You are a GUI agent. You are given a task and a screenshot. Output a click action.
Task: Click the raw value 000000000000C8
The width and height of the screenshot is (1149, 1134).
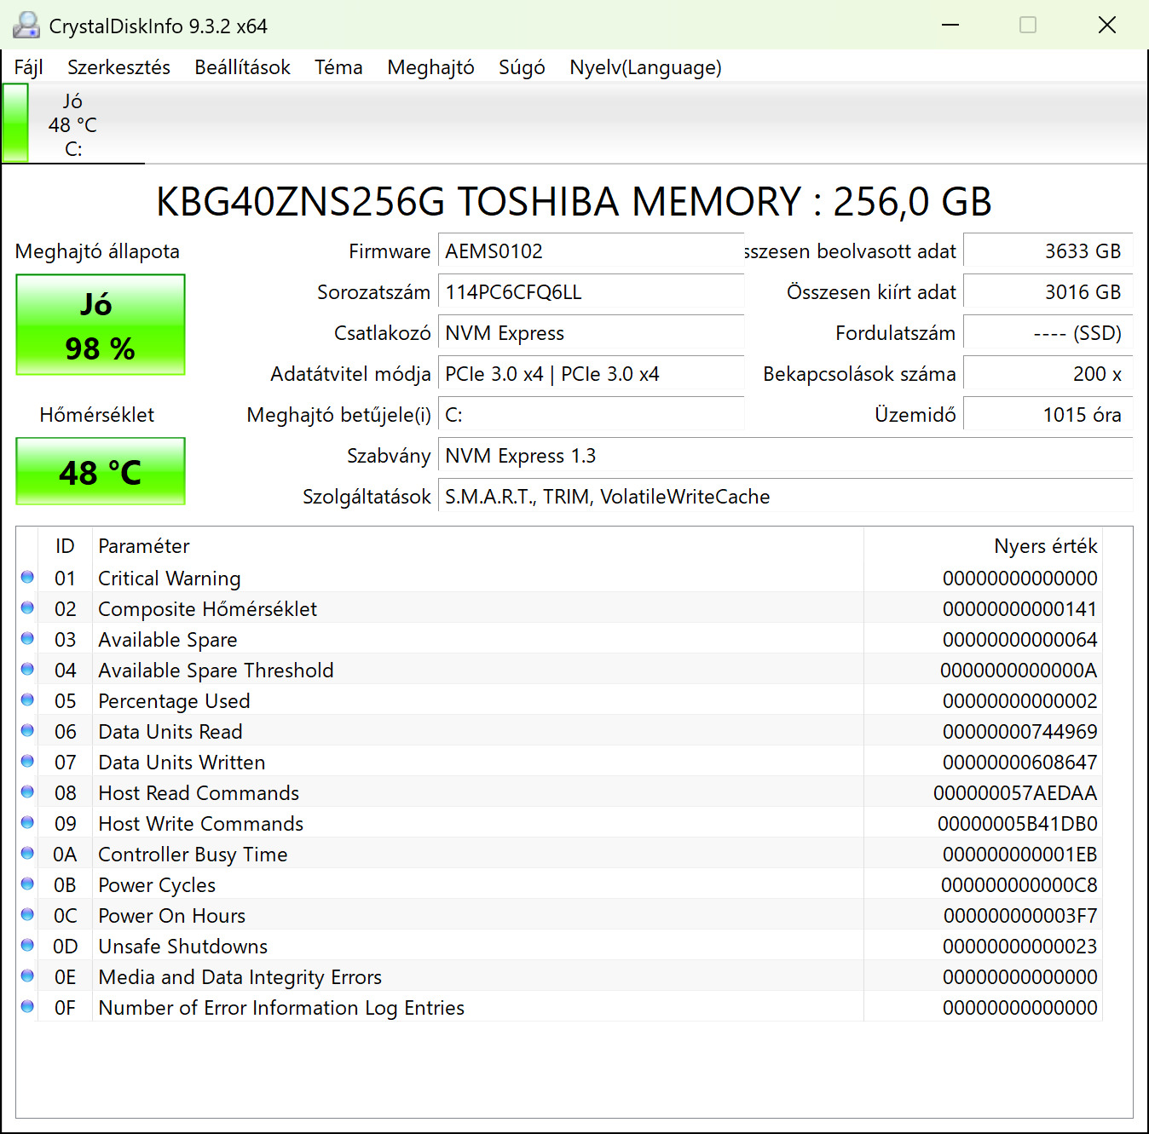pos(1019,885)
